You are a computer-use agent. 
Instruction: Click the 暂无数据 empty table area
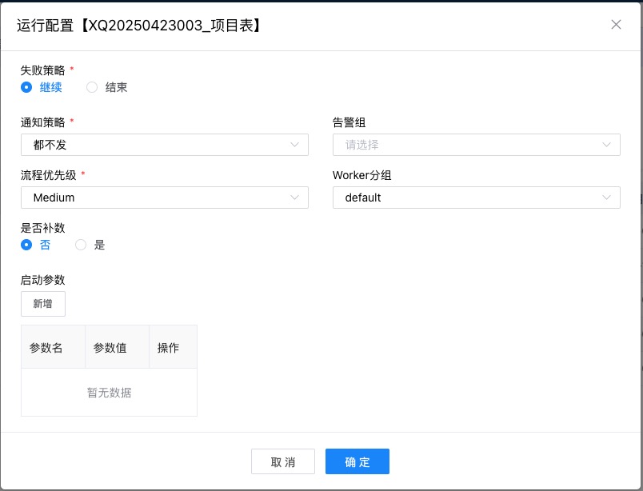point(108,392)
